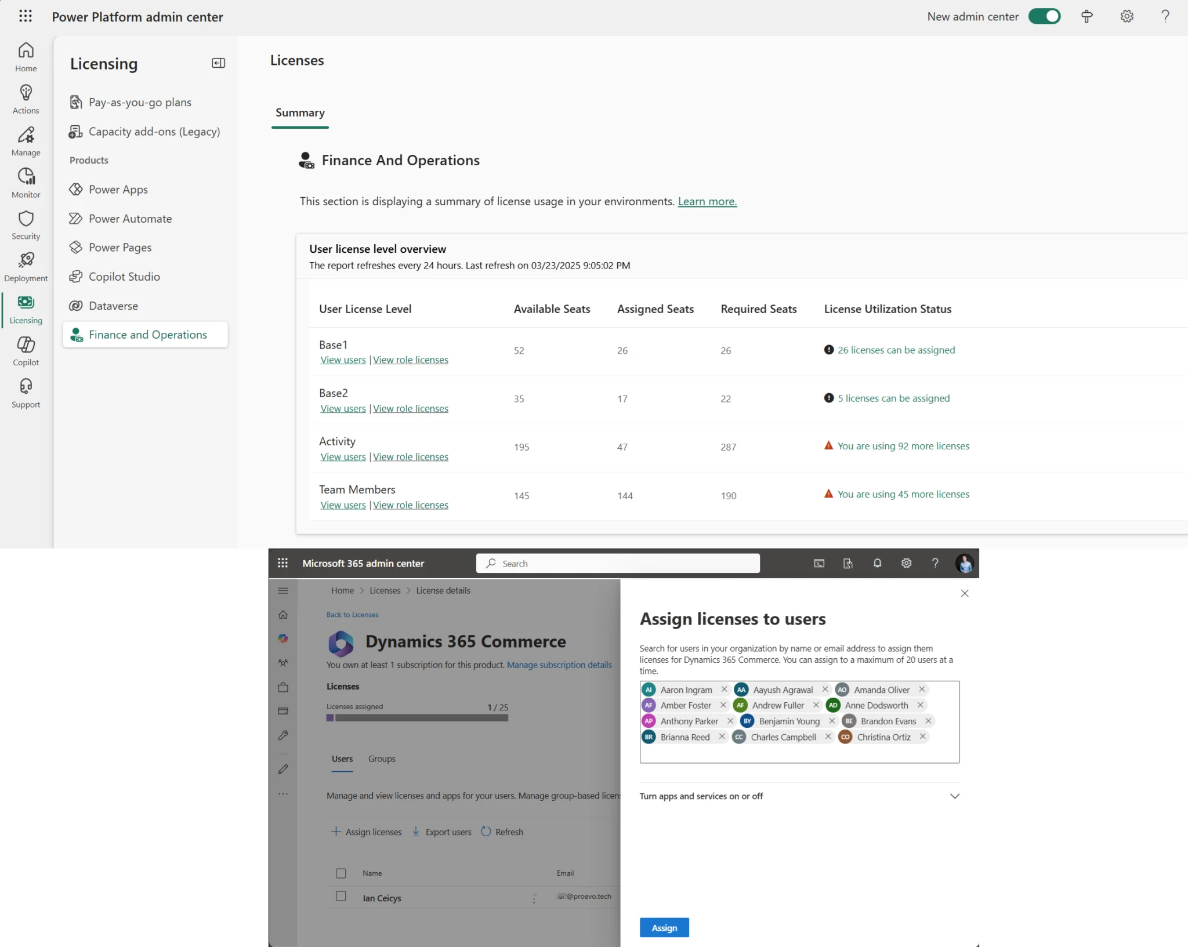Click the pin icon beside New admin center toggle
Viewport: 1188px width, 947px height.
coord(1087,16)
